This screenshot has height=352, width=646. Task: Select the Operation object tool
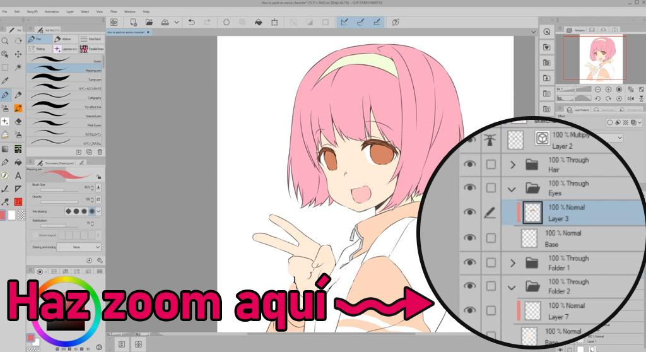[5, 54]
